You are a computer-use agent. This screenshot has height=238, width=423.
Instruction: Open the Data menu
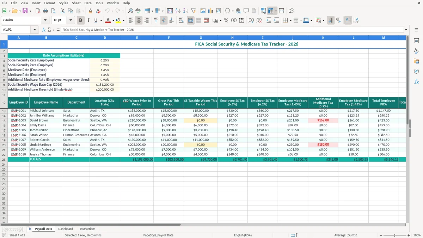click(x=88, y=3)
